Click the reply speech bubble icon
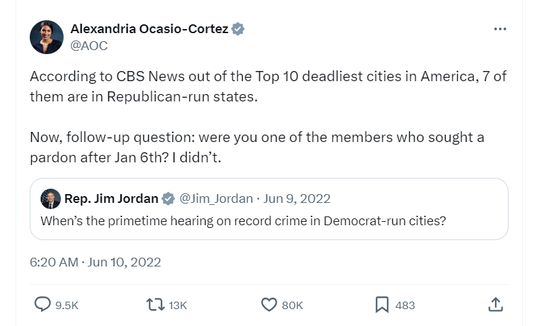Screen dimensions: 541x326 42,305
